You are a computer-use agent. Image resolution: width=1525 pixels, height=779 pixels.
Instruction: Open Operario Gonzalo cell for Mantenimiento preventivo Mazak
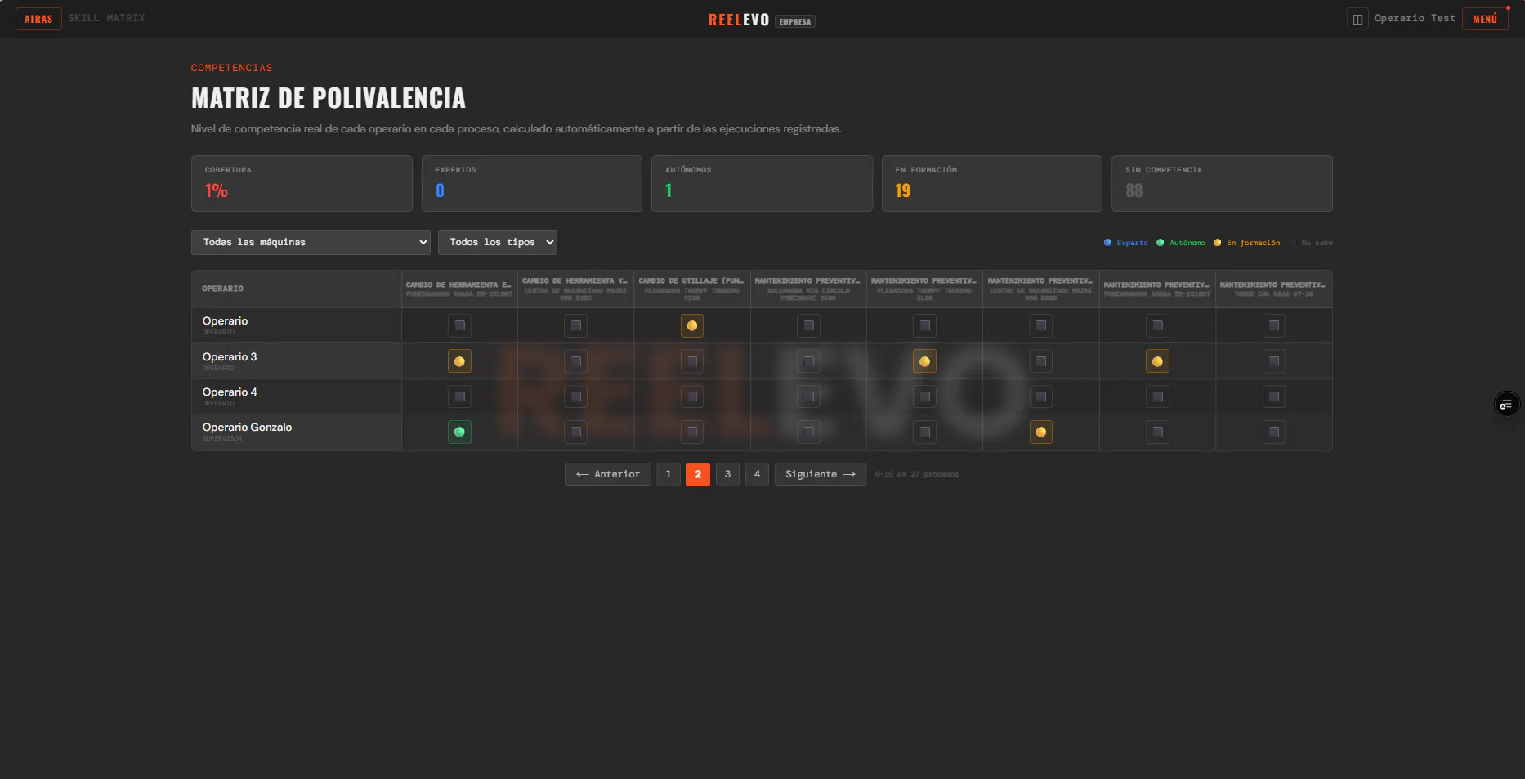(x=1041, y=432)
